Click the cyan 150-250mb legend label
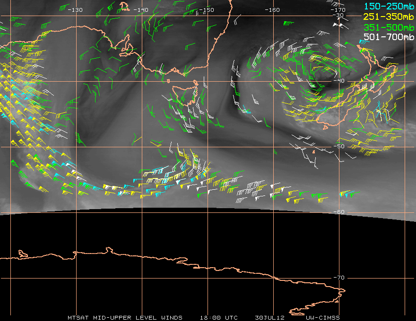Image resolution: width=416 pixels, height=321 pixels. (x=389, y=6)
